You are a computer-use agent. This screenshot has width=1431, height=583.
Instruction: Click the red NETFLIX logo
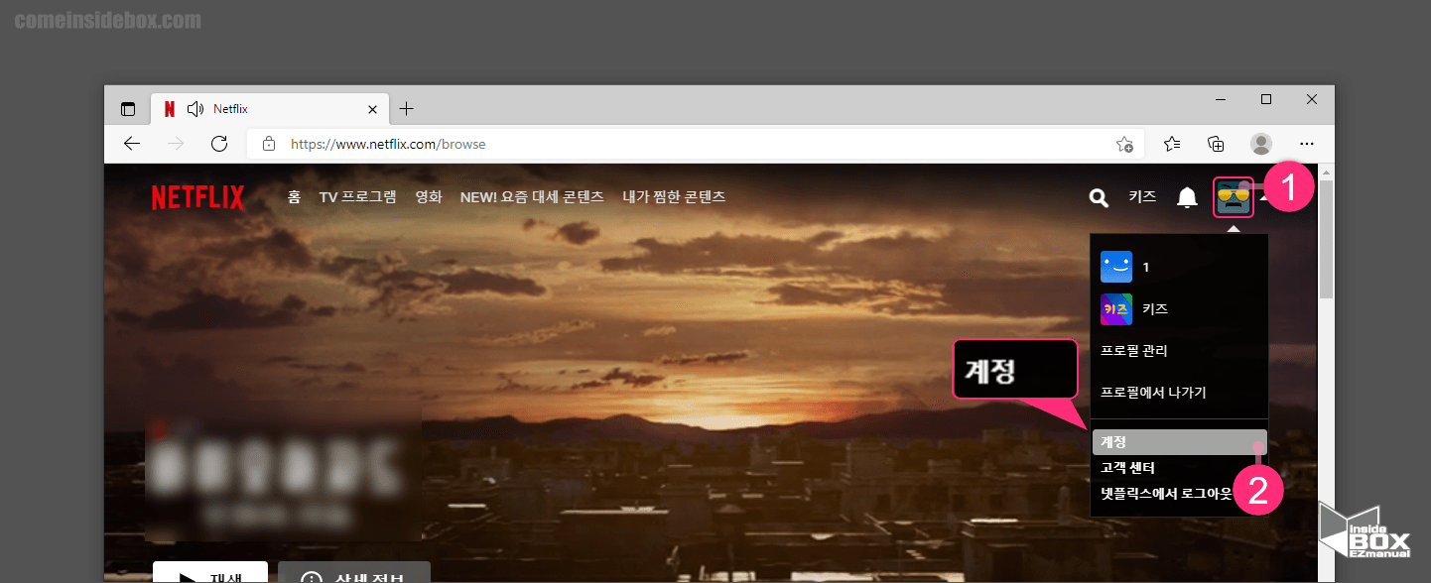pos(197,198)
